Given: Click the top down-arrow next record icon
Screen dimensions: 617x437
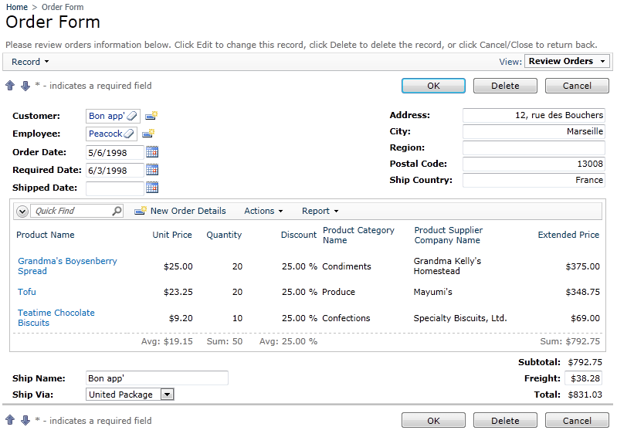Looking at the screenshot, I should (25, 86).
